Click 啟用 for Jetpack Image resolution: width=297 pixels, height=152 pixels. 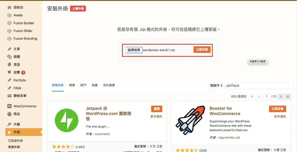[157, 109]
